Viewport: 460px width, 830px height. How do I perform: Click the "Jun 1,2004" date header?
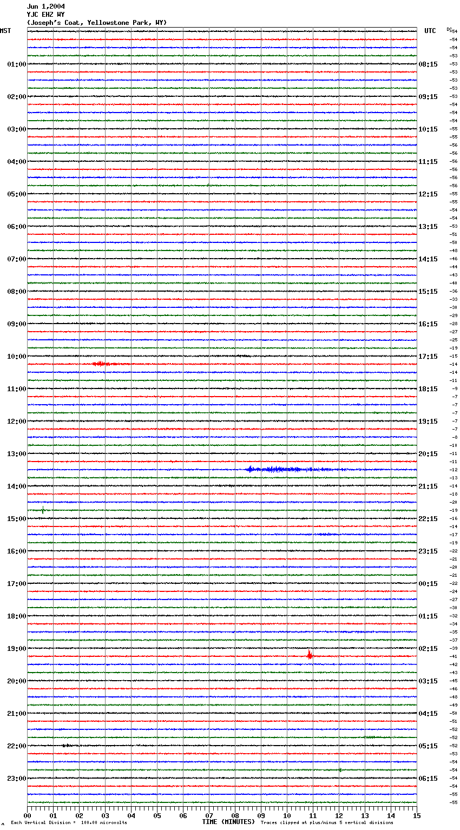46,6
